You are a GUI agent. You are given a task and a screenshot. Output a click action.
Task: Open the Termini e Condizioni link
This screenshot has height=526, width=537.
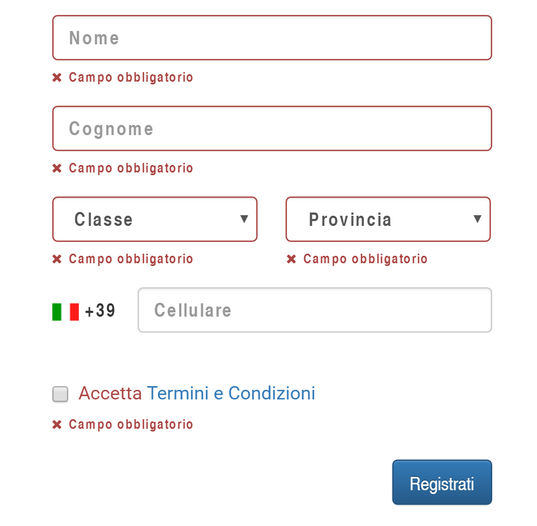231,393
